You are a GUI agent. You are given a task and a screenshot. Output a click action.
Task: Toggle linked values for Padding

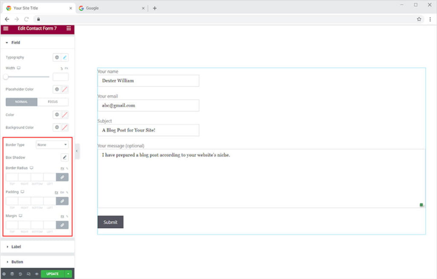[62, 201]
